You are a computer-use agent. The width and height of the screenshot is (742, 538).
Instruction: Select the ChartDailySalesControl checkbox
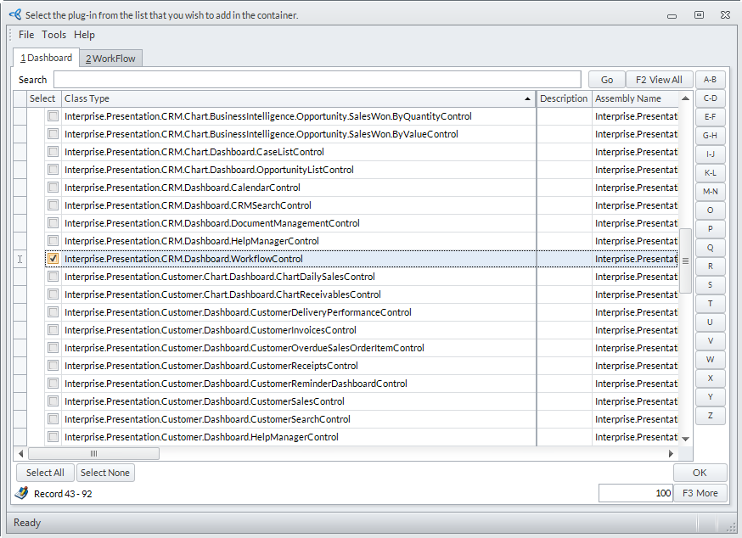pyautogui.click(x=53, y=277)
